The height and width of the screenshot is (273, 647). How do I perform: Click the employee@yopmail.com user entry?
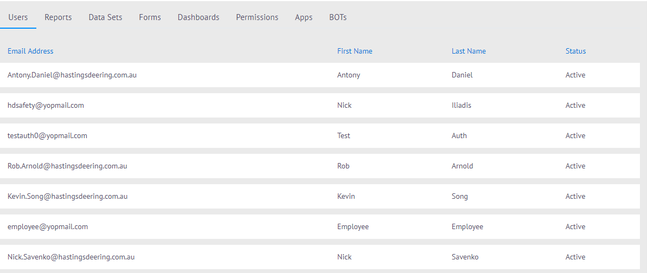(x=48, y=227)
